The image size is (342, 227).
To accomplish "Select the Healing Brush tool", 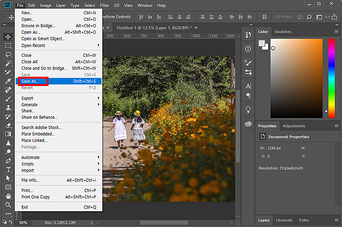I will pyautogui.click(x=8, y=90).
